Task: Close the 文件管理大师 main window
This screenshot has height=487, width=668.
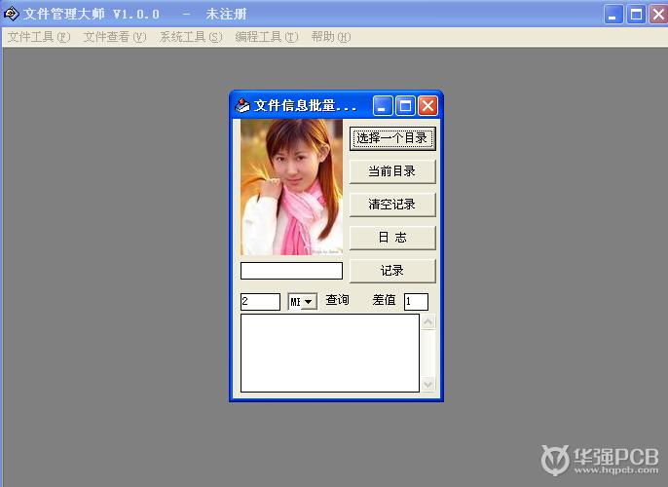Action: point(655,14)
